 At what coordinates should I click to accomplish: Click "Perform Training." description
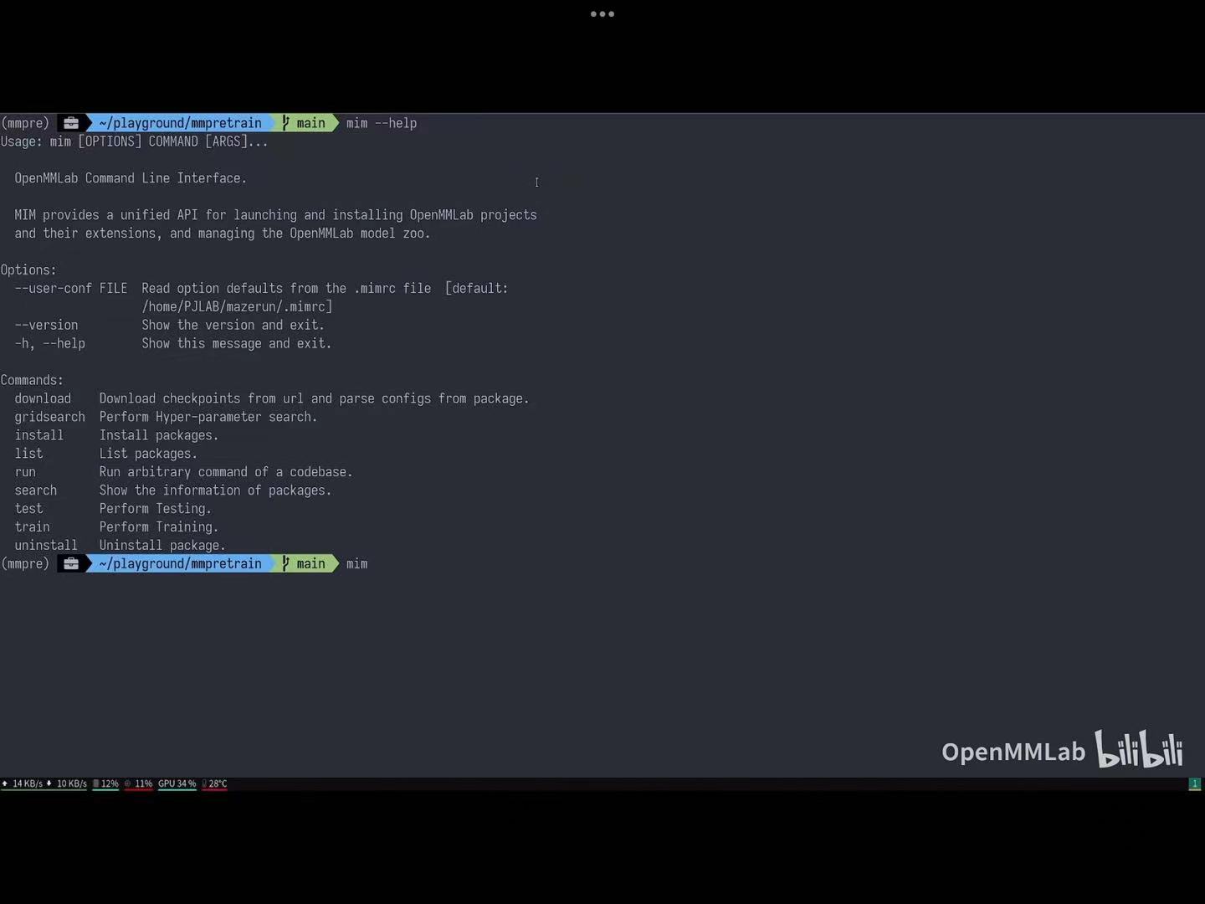[159, 528]
